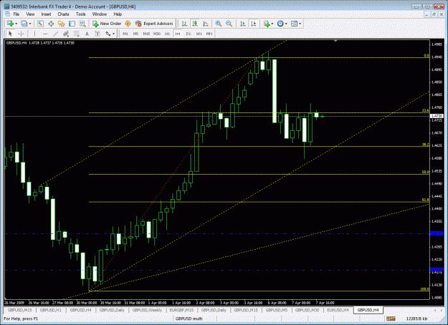Pick the Vertical Line drawing tool
448x325 pixels.
[x=34, y=34]
